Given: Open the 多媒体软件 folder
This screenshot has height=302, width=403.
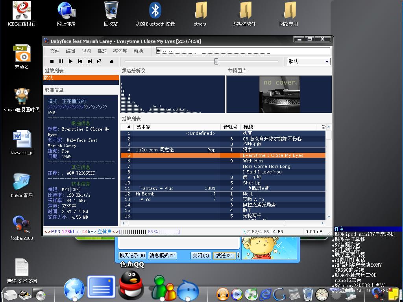Looking at the screenshot, I should click(x=244, y=14).
